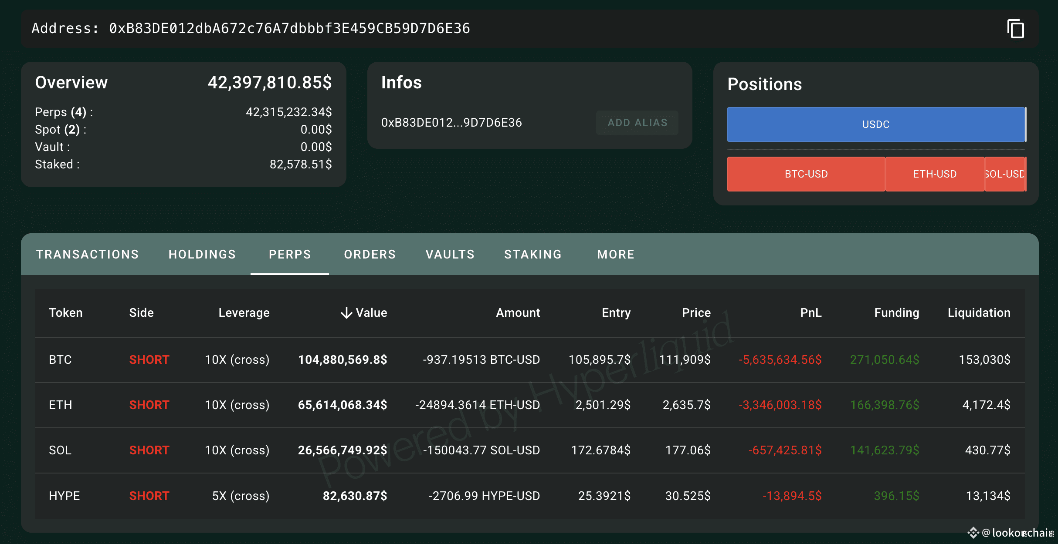This screenshot has width=1058, height=544.
Task: Switch to the TRANSACTIONS tab
Action: pos(87,254)
